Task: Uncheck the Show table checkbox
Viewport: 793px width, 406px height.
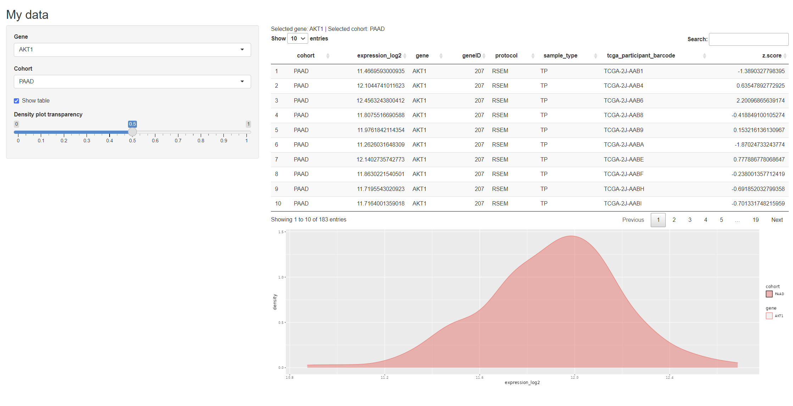Action: 16,101
